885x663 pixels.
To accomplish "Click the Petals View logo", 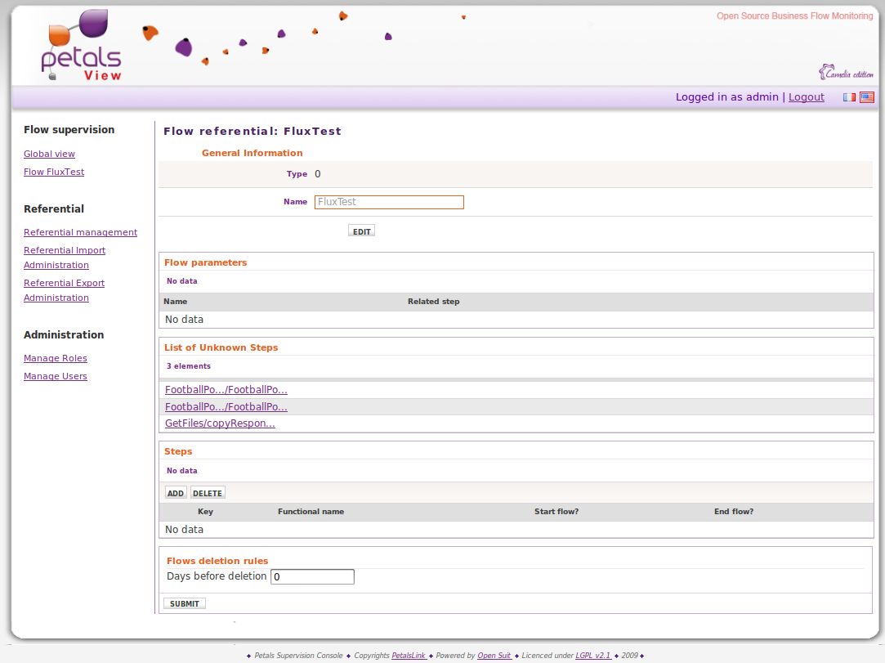I will [82, 47].
